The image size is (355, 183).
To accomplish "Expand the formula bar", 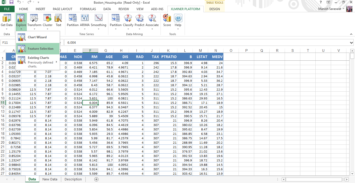I will click(x=352, y=43).
